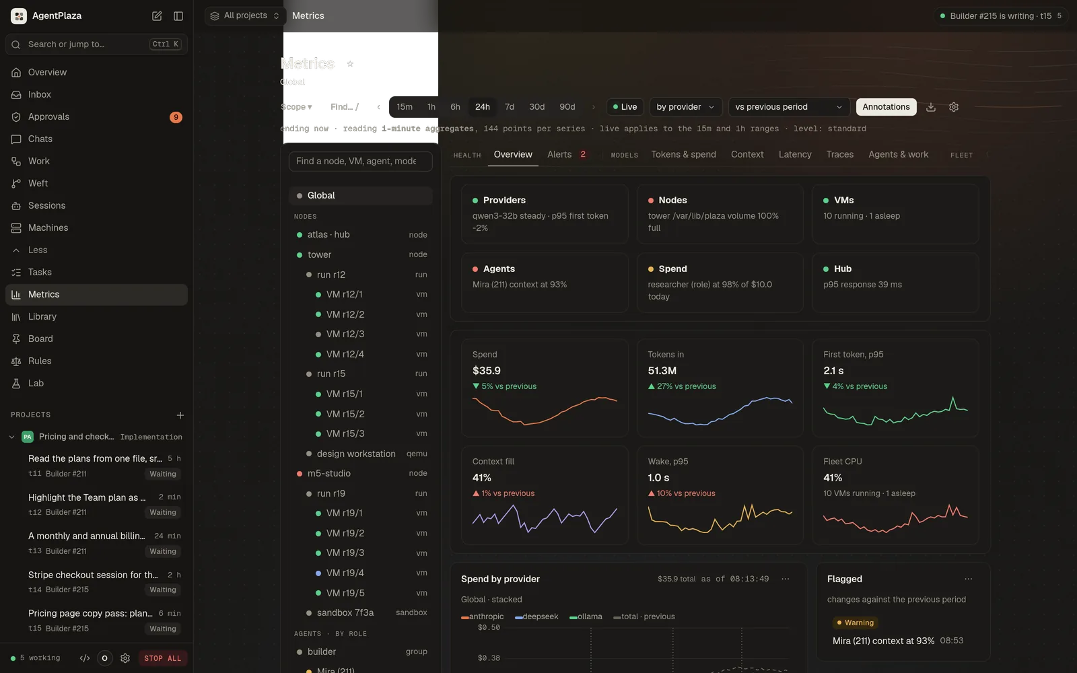Open the Lab sidebar item
Viewport: 1077px width, 673px height.
click(96, 383)
